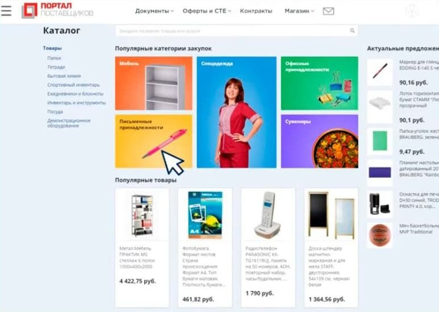The width and height of the screenshot is (439, 312).
Task: Expand the Документы dropdown menu
Action: pyautogui.click(x=154, y=11)
